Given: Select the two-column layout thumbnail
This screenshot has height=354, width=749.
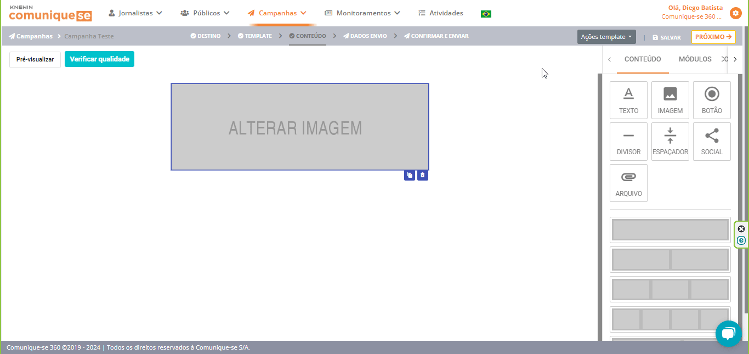Looking at the screenshot, I should tap(670, 260).
